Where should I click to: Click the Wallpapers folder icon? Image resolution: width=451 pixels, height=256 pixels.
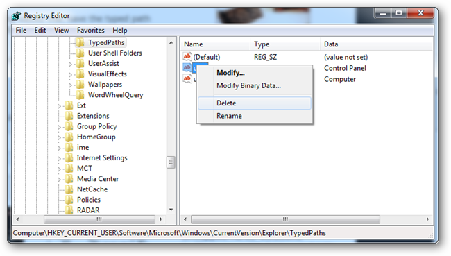pyautogui.click(x=80, y=85)
